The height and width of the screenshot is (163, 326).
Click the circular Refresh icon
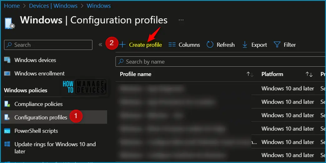coord(210,45)
